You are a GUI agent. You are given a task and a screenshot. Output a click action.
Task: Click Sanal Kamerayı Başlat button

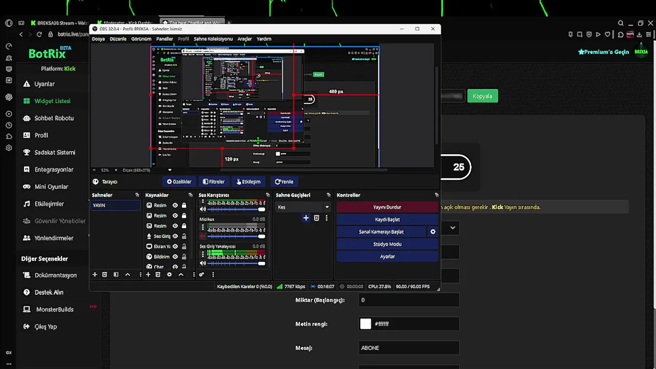click(x=381, y=232)
